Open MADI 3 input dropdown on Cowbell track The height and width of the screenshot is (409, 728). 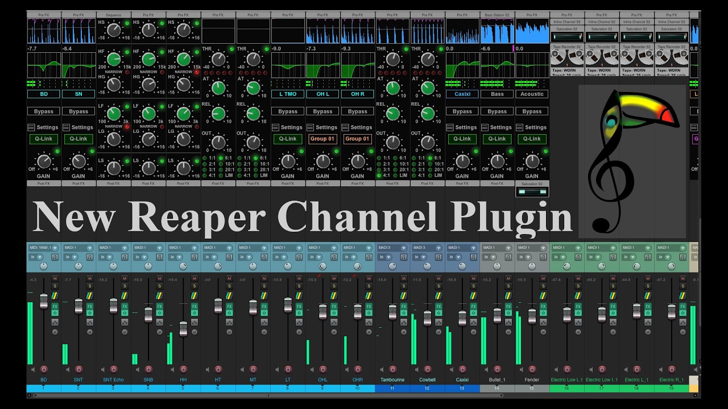427,248
